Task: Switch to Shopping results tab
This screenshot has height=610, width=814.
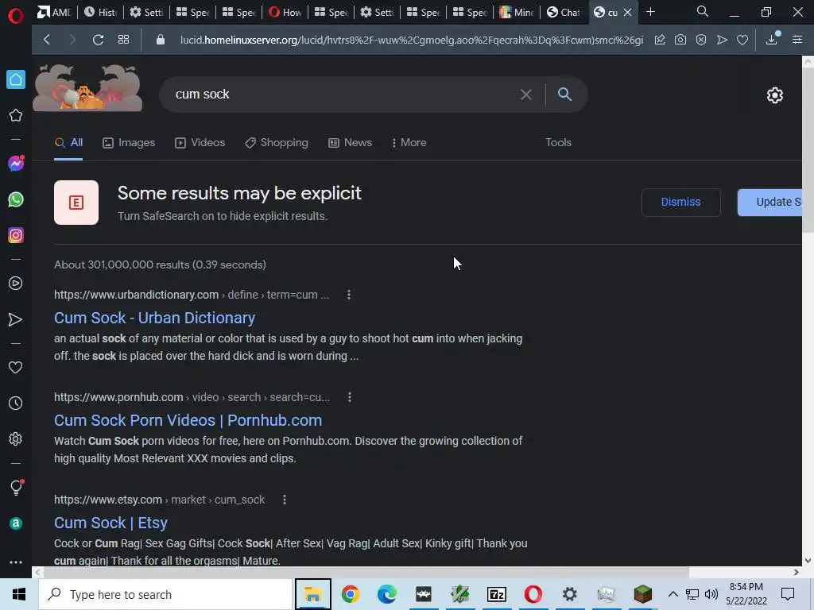Action: [x=277, y=143]
